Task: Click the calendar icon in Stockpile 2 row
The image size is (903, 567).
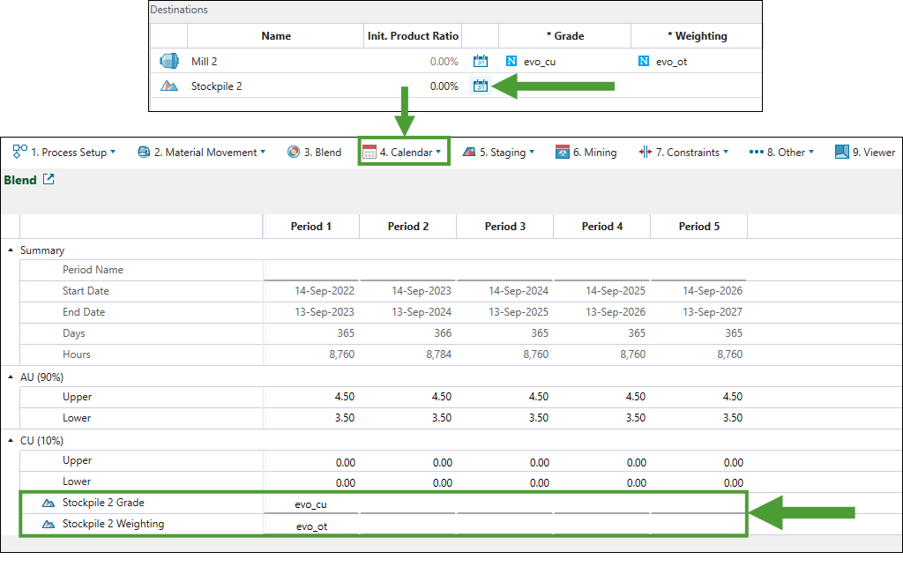Action: 481,86
